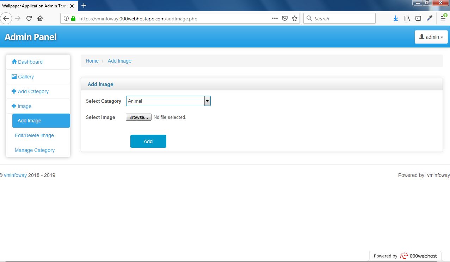The image size is (450, 262).
Task: Open page actions three-dots menu
Action: (275, 19)
